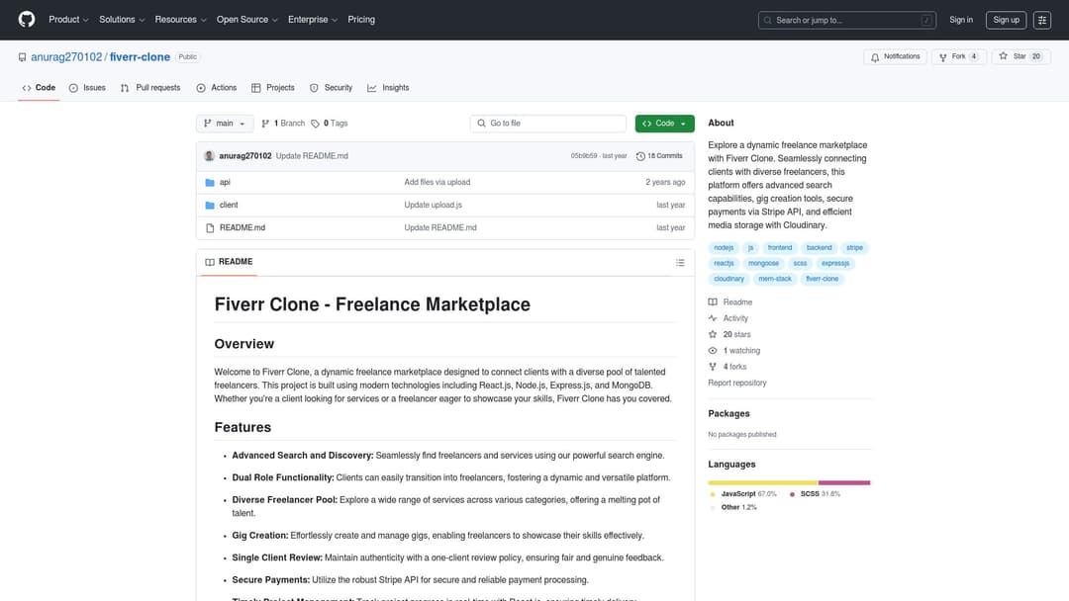The image size is (1069, 601).
Task: Click the nodejs topic tag
Action: (724, 248)
